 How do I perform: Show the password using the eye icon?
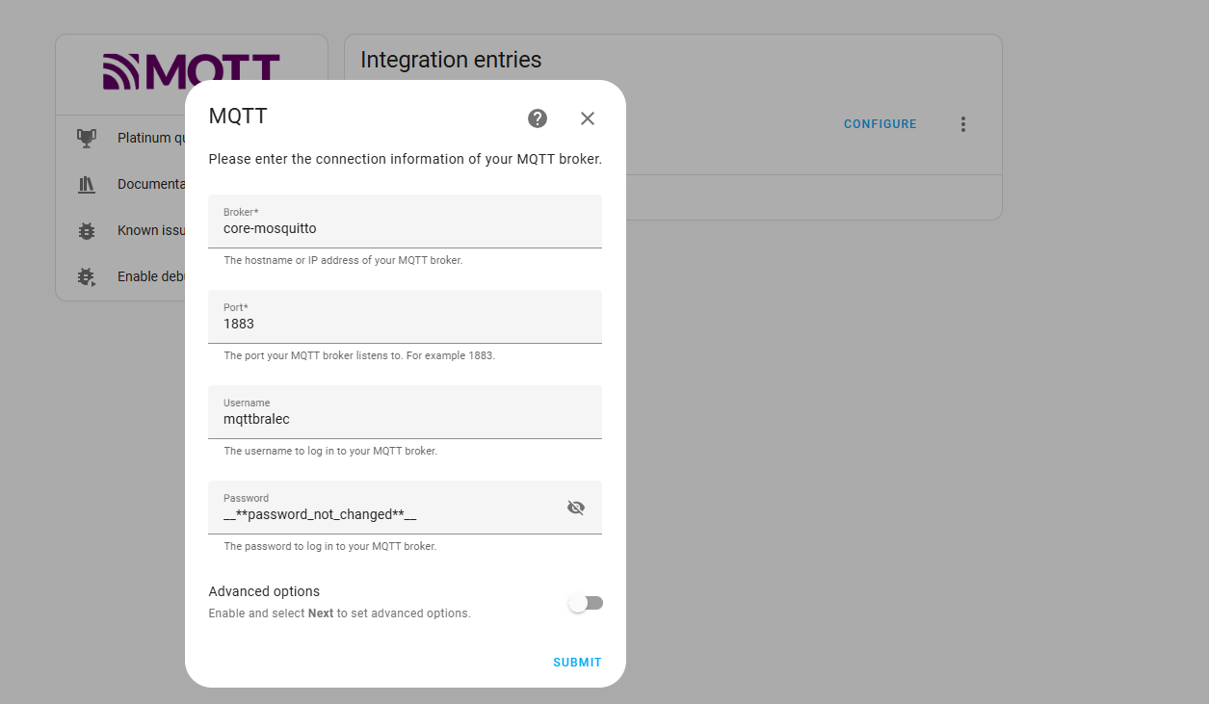pyautogui.click(x=575, y=507)
